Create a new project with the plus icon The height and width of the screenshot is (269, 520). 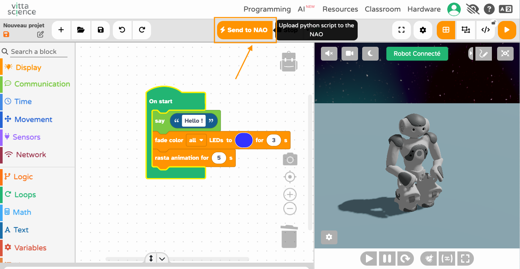tap(61, 30)
